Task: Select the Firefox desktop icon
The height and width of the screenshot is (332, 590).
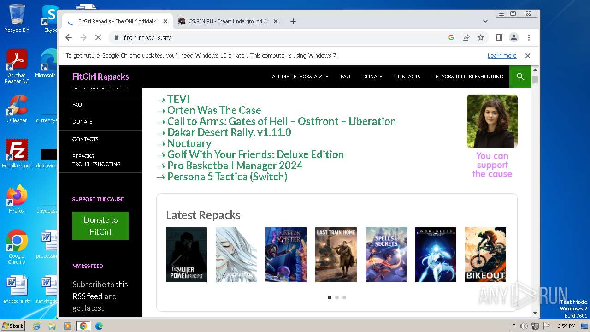Action: click(x=17, y=199)
